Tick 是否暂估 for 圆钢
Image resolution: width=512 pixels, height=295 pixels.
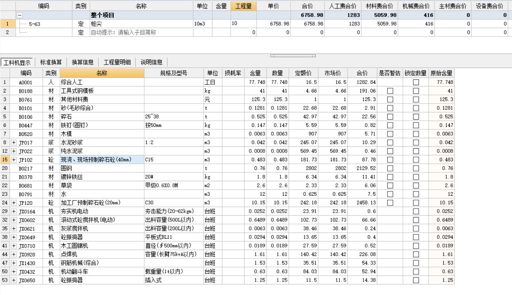click(x=390, y=168)
